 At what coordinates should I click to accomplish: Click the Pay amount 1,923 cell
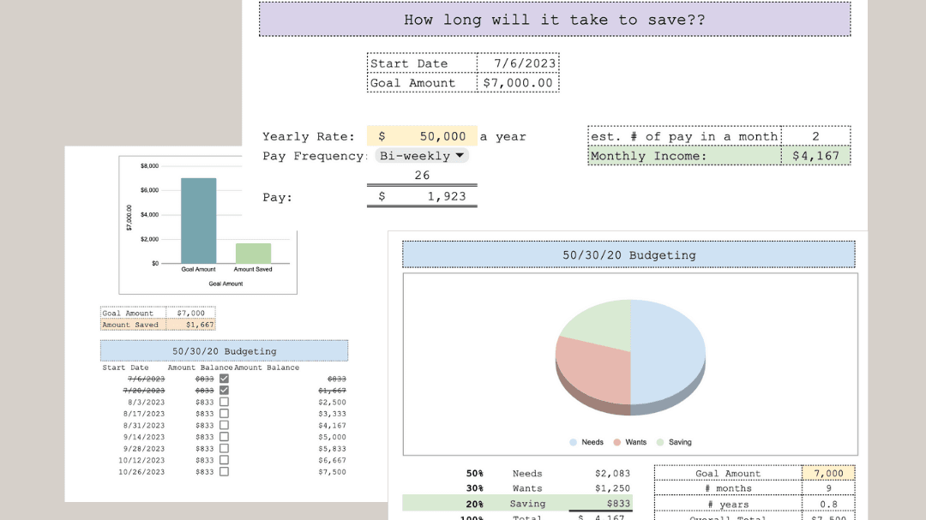pyautogui.click(x=422, y=196)
